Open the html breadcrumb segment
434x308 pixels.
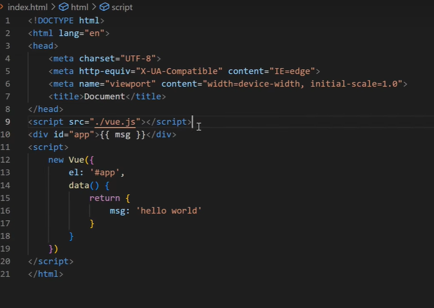click(x=80, y=7)
